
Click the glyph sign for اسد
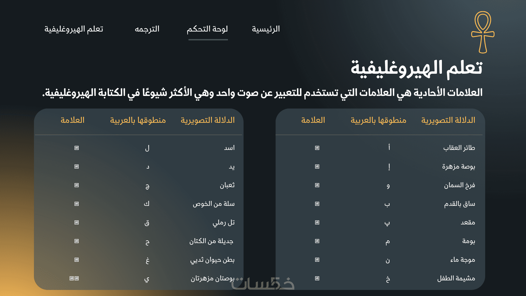tap(76, 148)
